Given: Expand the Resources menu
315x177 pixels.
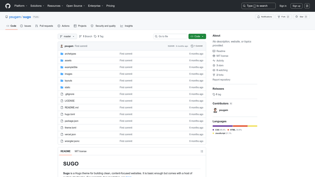Looking at the screenshot, I should [55, 6].
